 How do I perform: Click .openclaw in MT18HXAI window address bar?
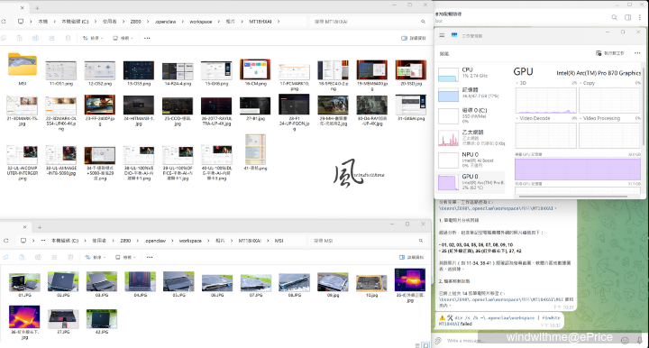pyautogui.click(x=165, y=22)
